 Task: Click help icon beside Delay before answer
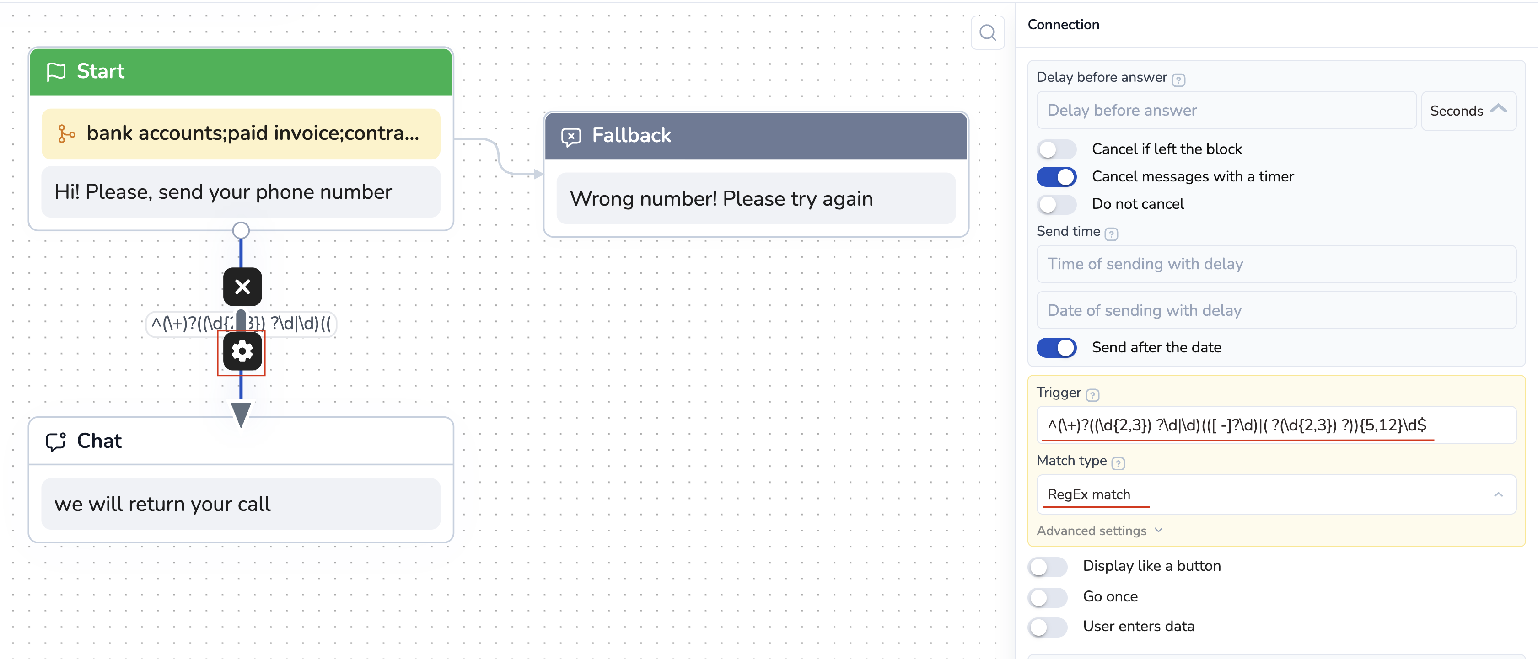pyautogui.click(x=1178, y=80)
